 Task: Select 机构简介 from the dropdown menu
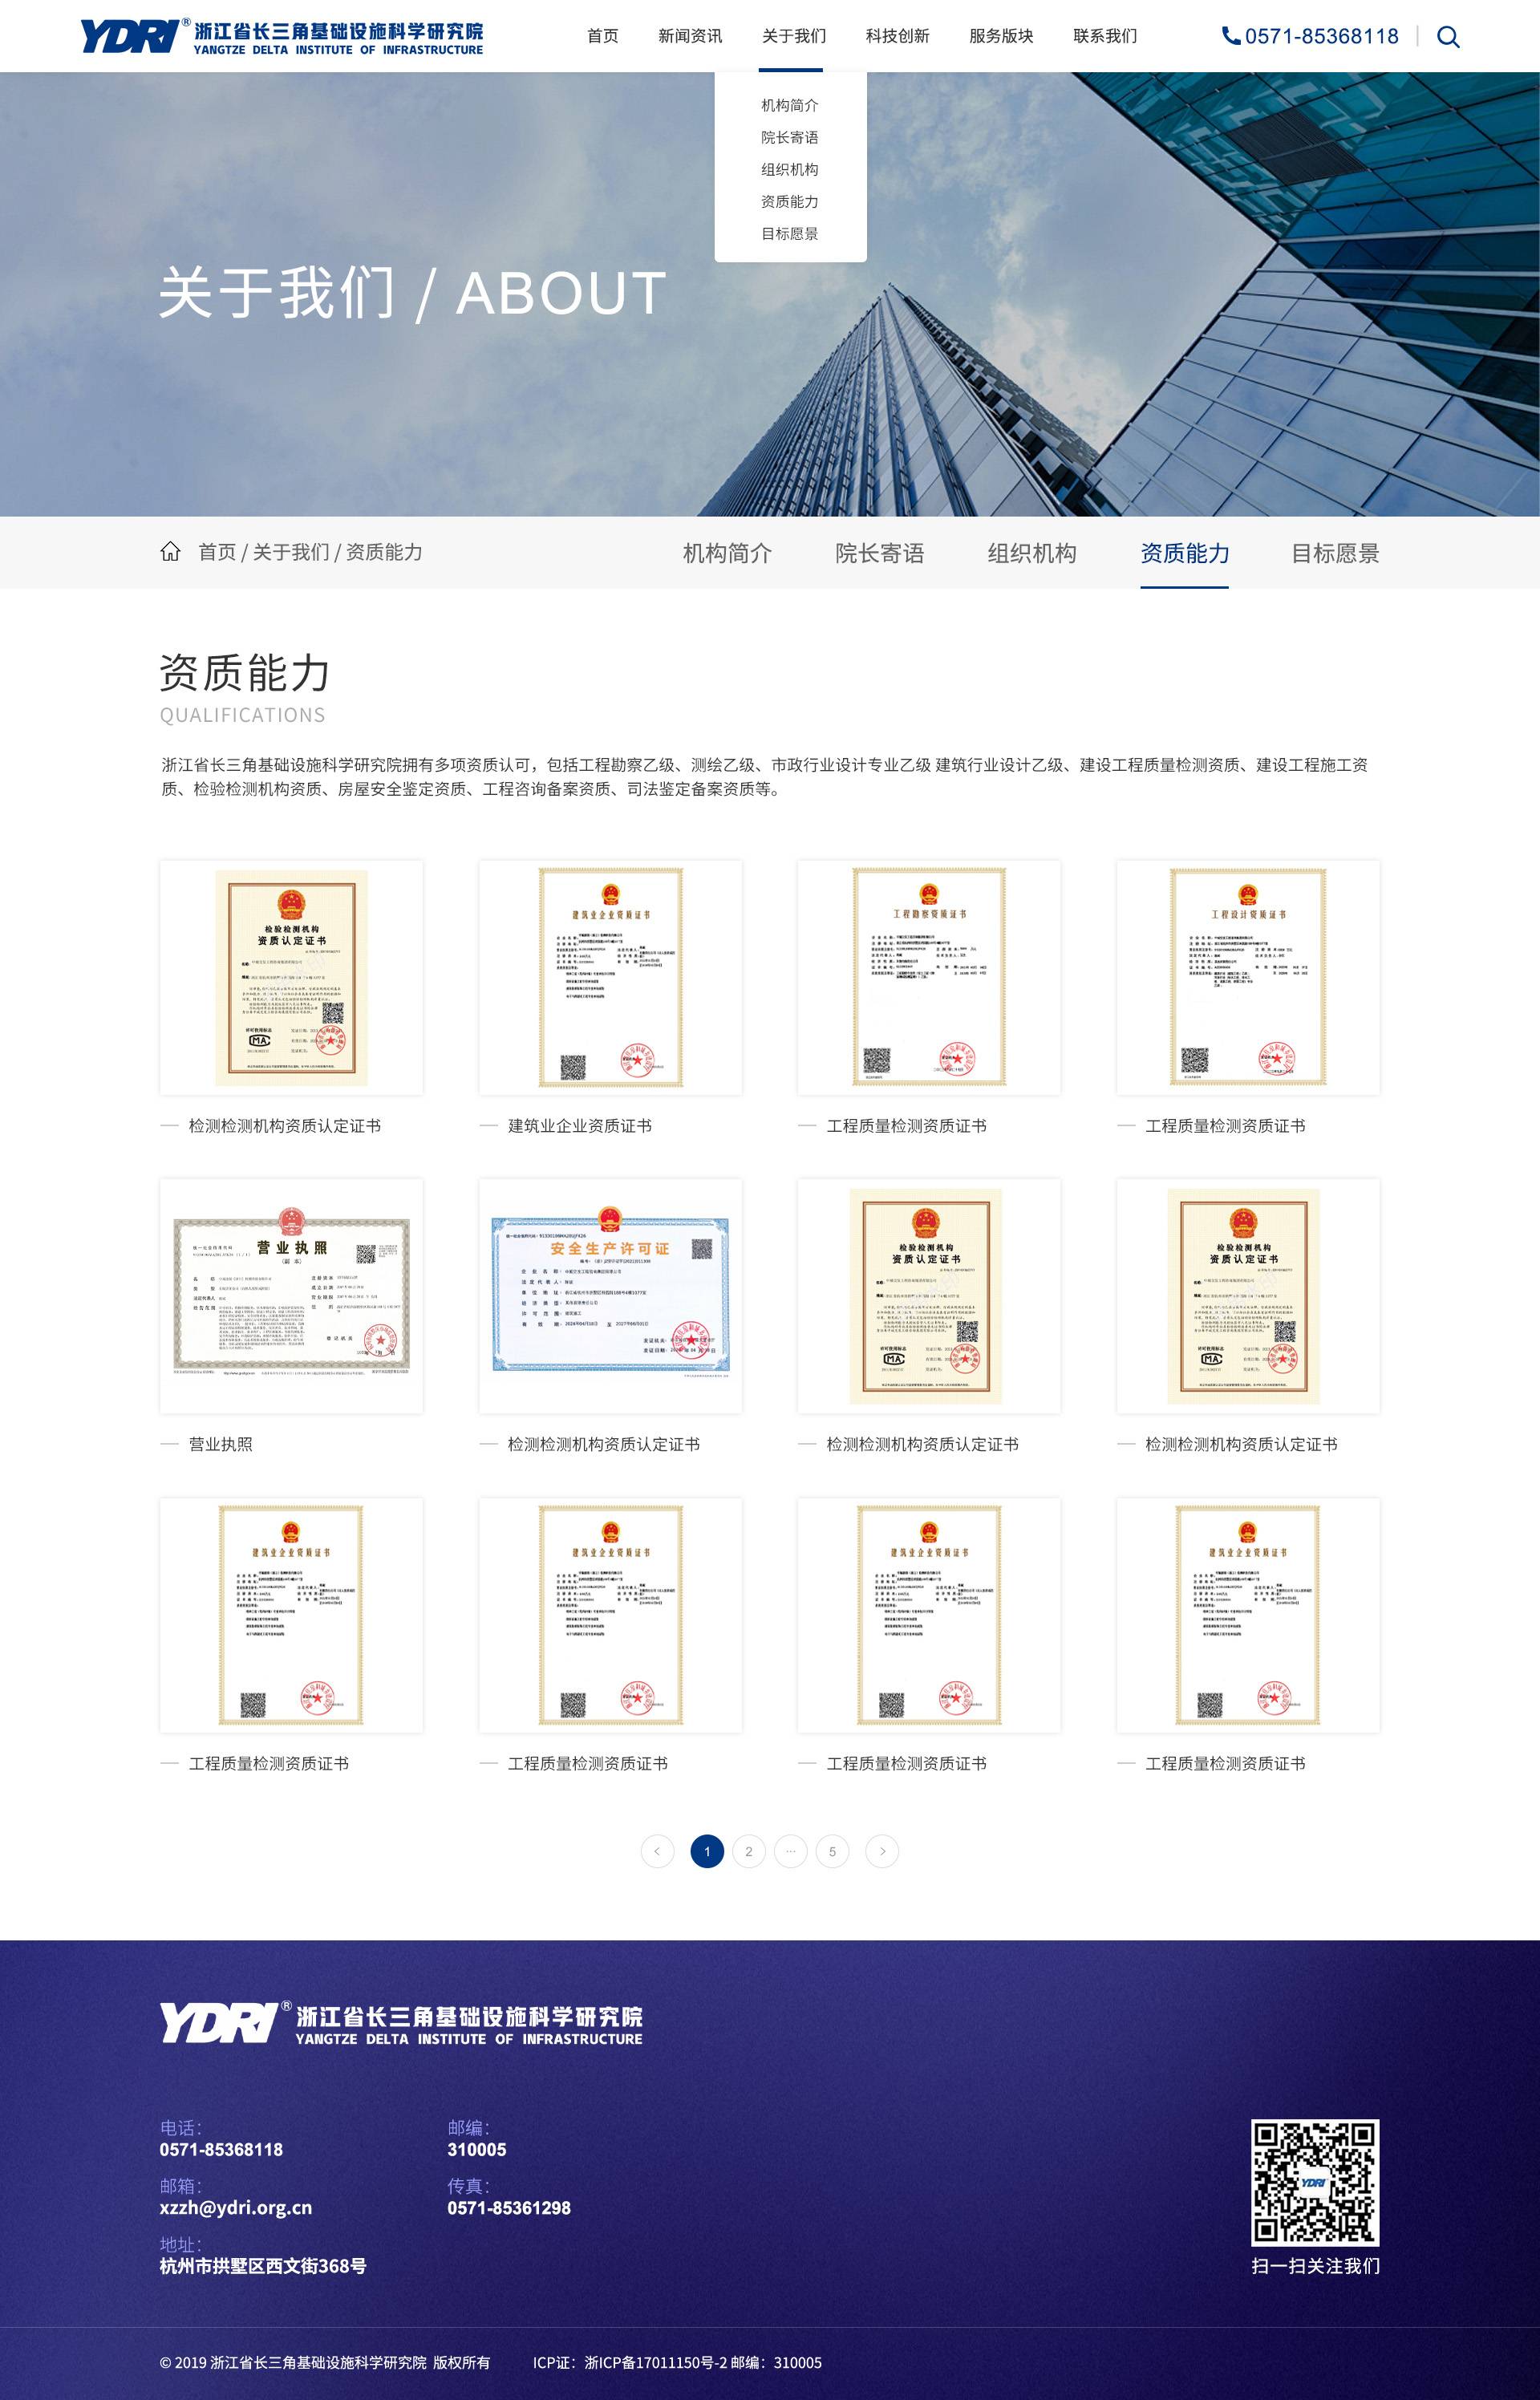[789, 104]
